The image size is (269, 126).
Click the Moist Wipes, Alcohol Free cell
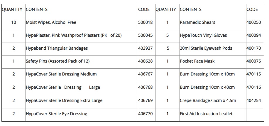[x=51, y=22]
